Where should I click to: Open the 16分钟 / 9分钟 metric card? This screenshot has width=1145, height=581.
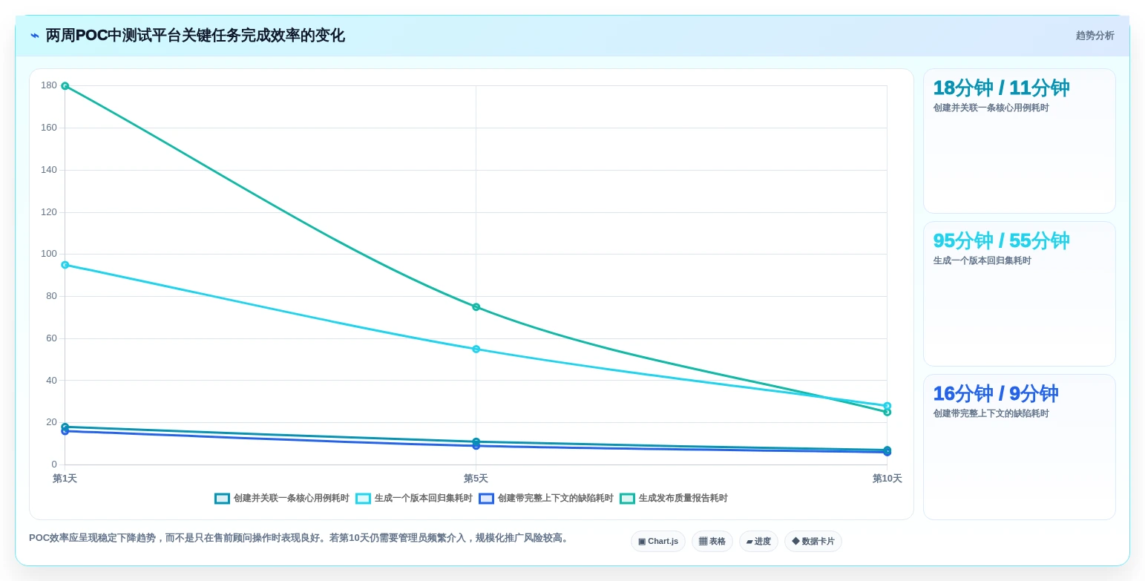(1019, 447)
